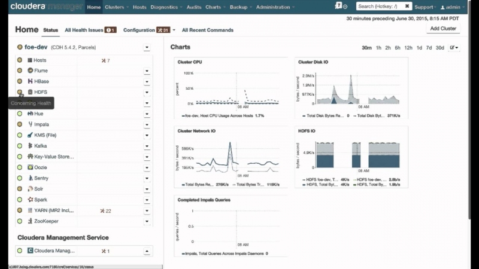The width and height of the screenshot is (479, 269).
Task: Open the Diagnostics menu
Action: (166, 7)
